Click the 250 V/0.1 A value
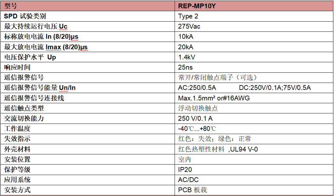The image size is (334, 196). click(195, 118)
